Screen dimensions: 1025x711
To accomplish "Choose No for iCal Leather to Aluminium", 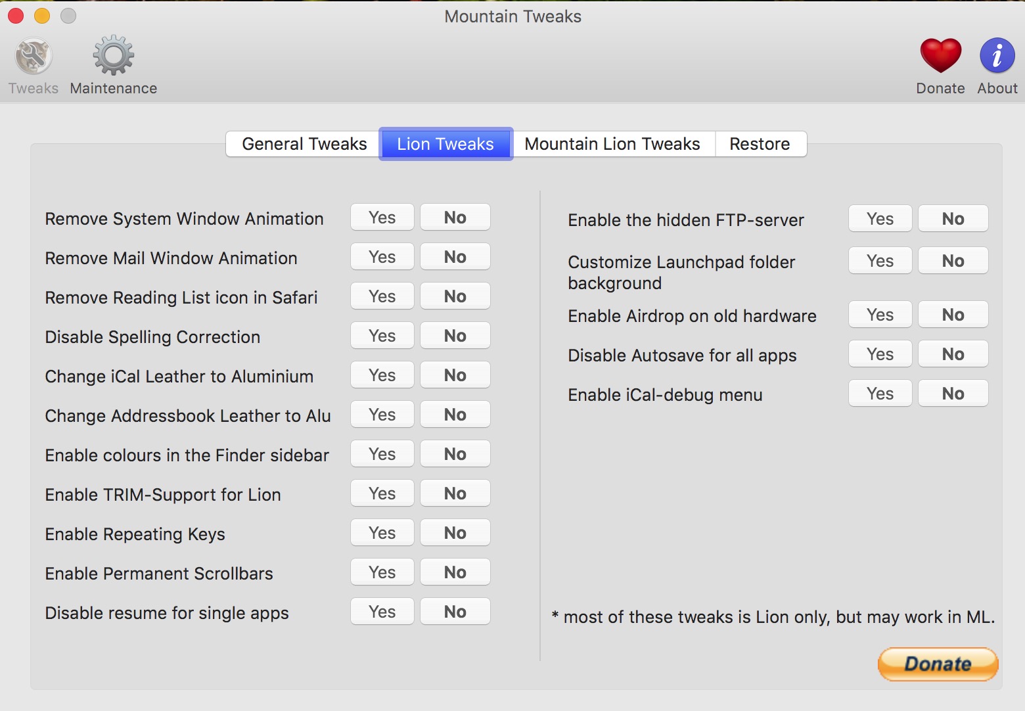I will (455, 375).
